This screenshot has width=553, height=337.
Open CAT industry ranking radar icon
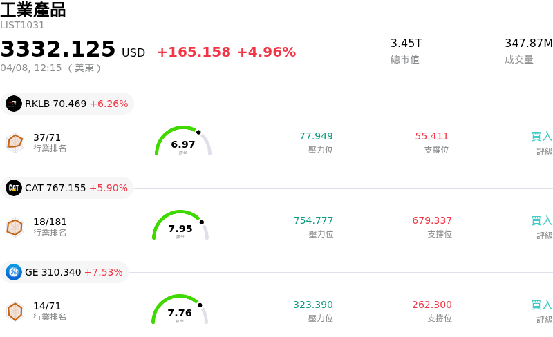pos(15,227)
